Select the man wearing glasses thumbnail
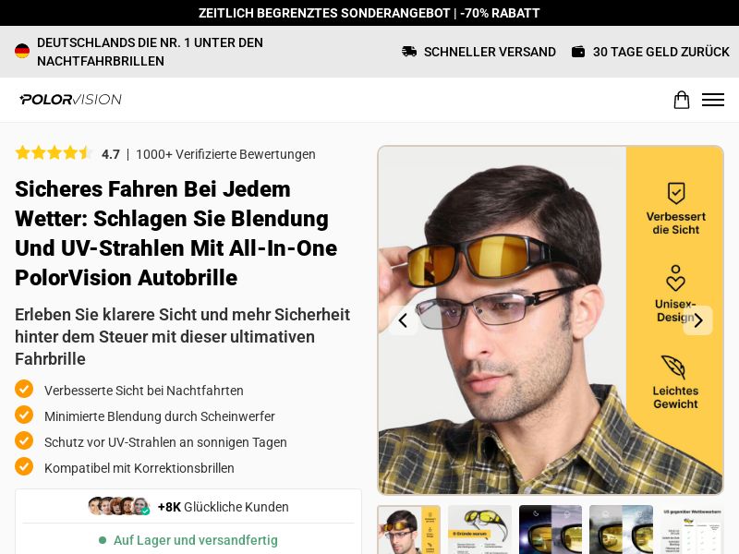 [409, 529]
